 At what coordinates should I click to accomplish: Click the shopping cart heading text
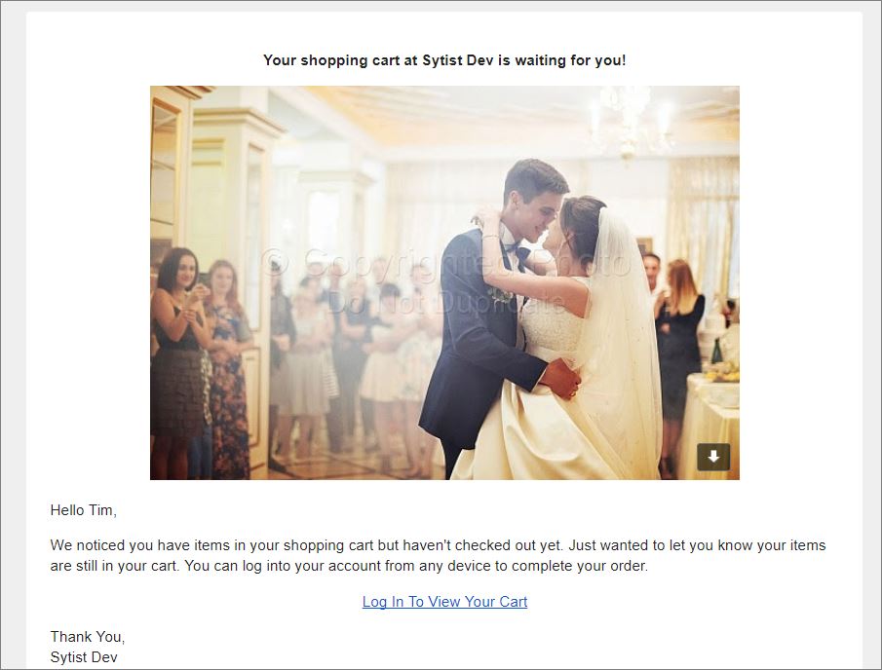(x=444, y=60)
